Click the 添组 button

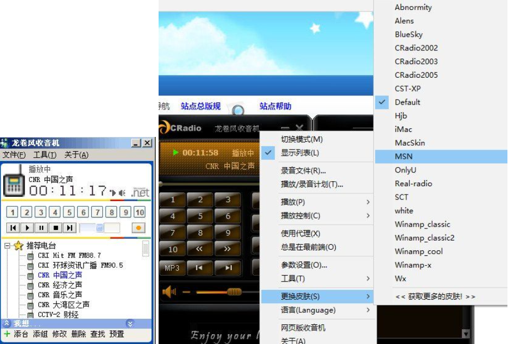[40, 334]
